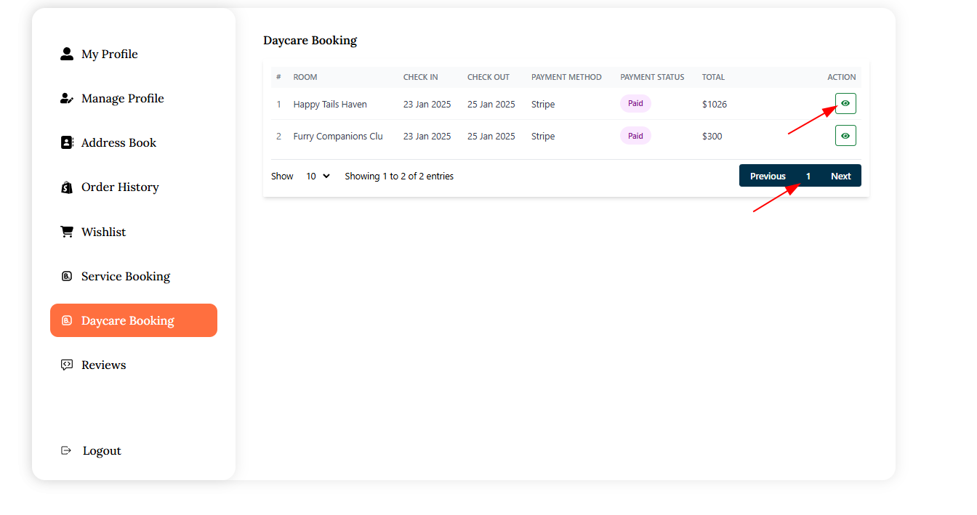Click the Service Booking icon
The height and width of the screenshot is (515, 977).
point(67,276)
